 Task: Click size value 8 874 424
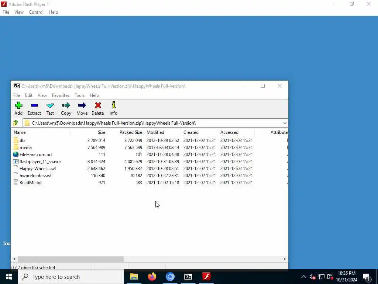96,161
